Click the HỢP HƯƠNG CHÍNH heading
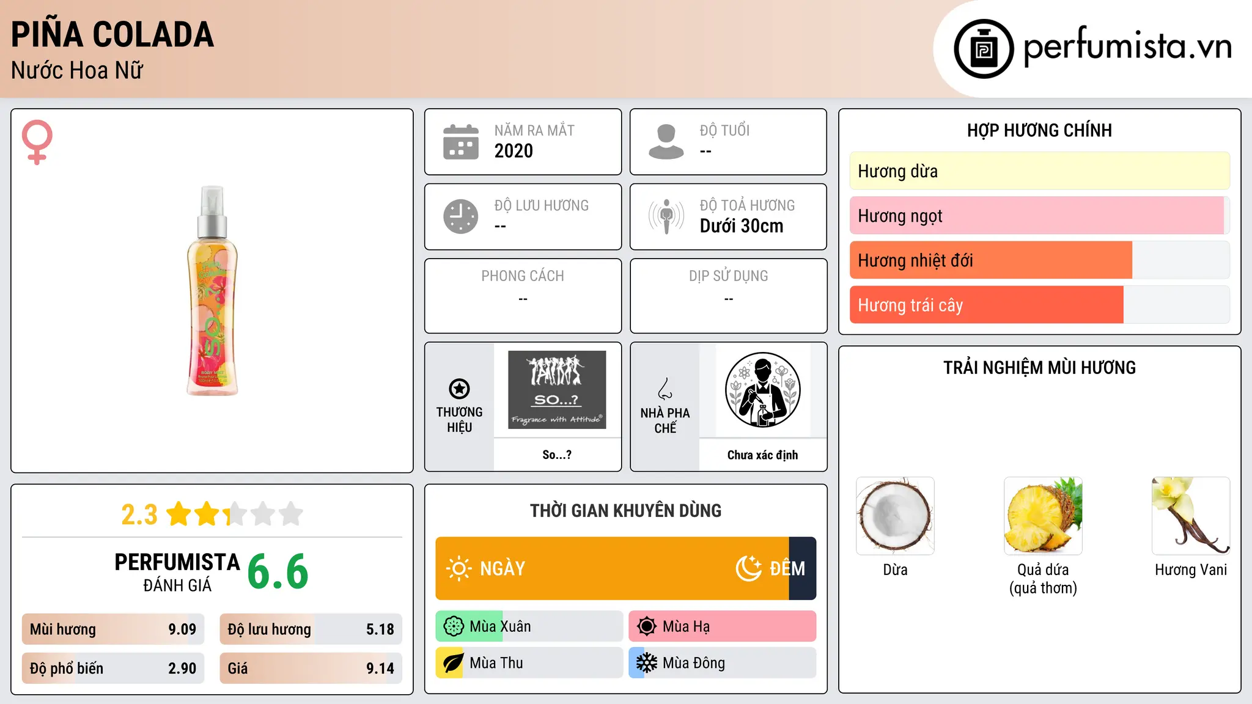 pos(1040,130)
